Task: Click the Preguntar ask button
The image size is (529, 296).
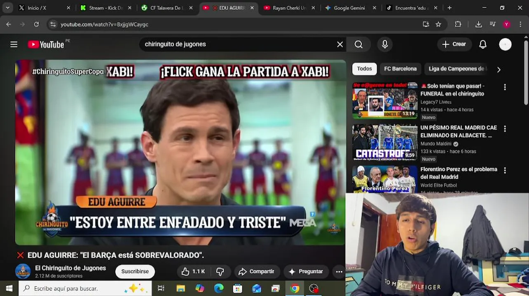Action: [305, 271]
